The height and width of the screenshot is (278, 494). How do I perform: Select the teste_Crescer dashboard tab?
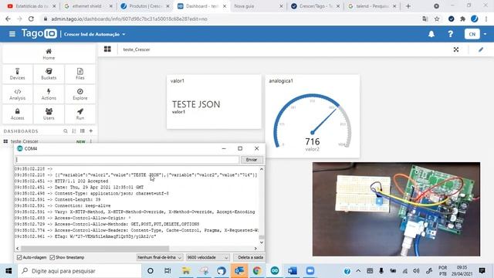coord(137,49)
